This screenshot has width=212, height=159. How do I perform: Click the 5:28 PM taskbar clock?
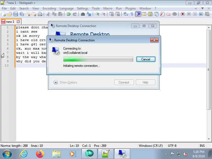point(198,152)
